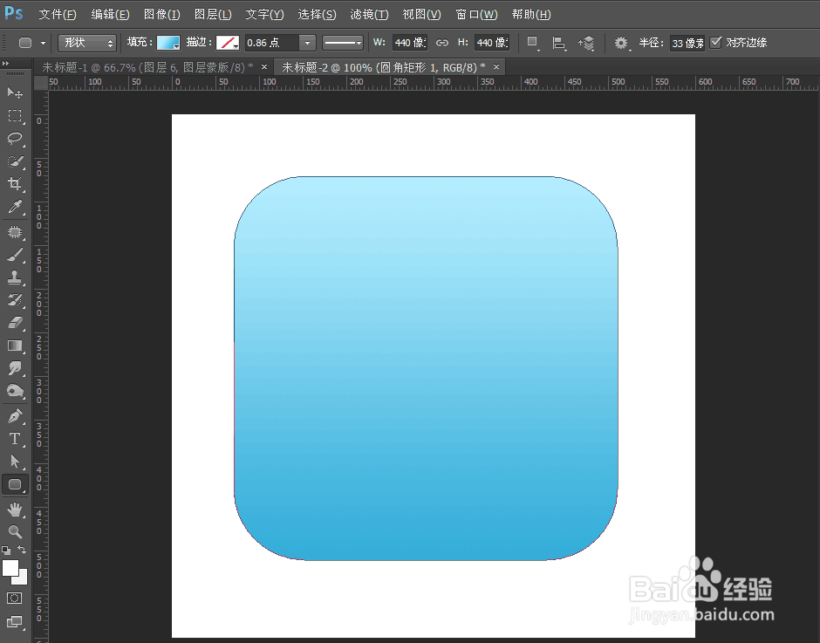Select the Gradient tool

point(15,345)
